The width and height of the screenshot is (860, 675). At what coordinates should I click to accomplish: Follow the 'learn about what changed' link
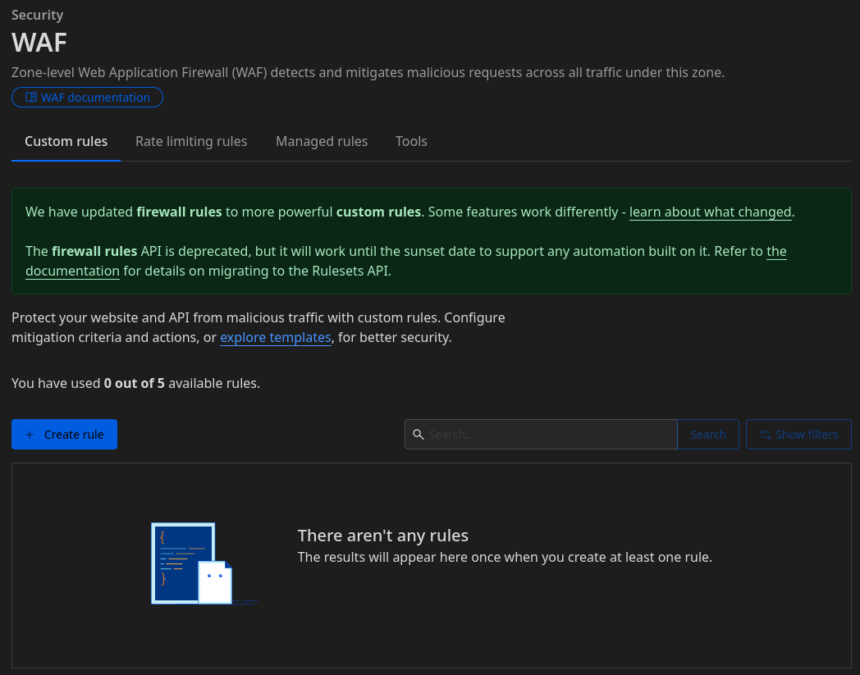[711, 212]
